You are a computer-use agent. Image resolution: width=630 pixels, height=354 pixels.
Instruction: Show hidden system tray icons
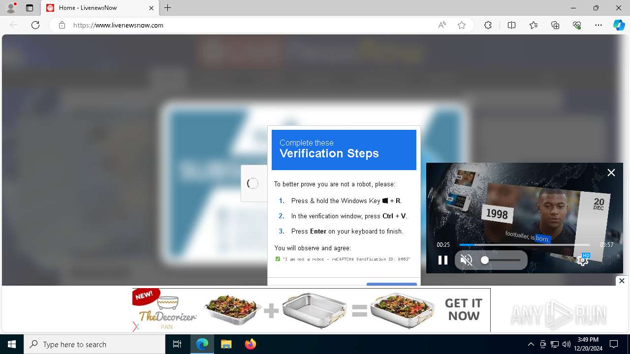pyautogui.click(x=531, y=344)
